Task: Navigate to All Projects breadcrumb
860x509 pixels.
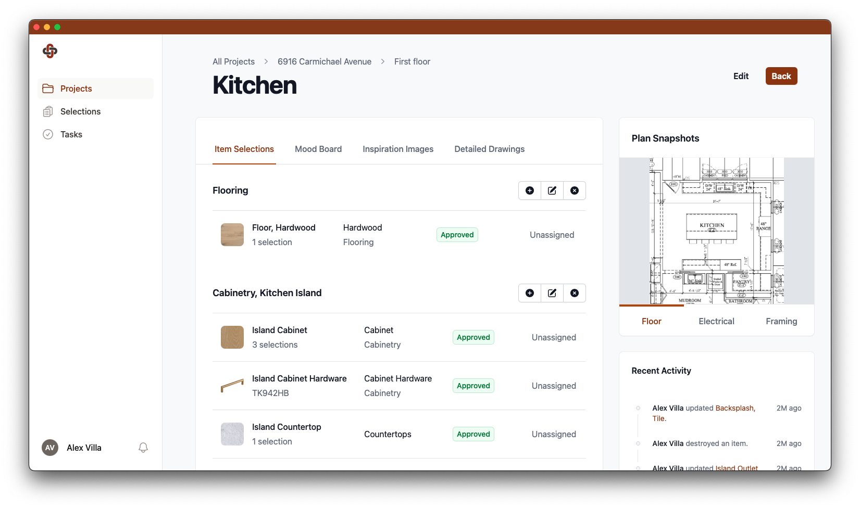Action: [x=233, y=61]
